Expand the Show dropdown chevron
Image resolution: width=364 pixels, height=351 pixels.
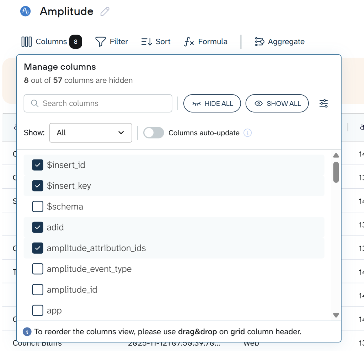[x=121, y=133]
